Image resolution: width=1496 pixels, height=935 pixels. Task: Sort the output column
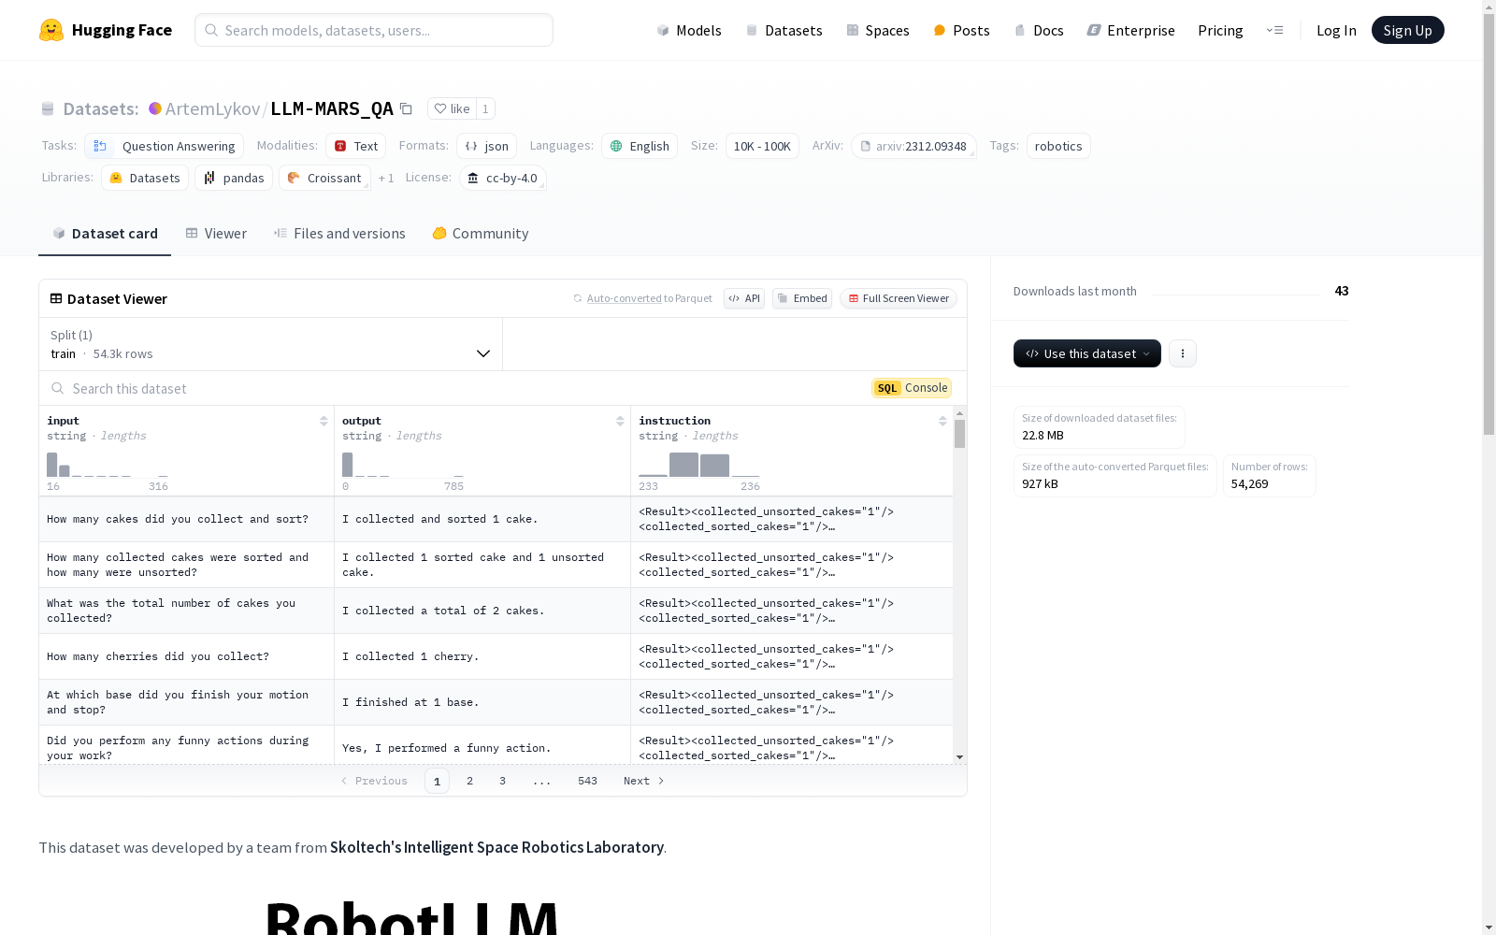point(620,421)
